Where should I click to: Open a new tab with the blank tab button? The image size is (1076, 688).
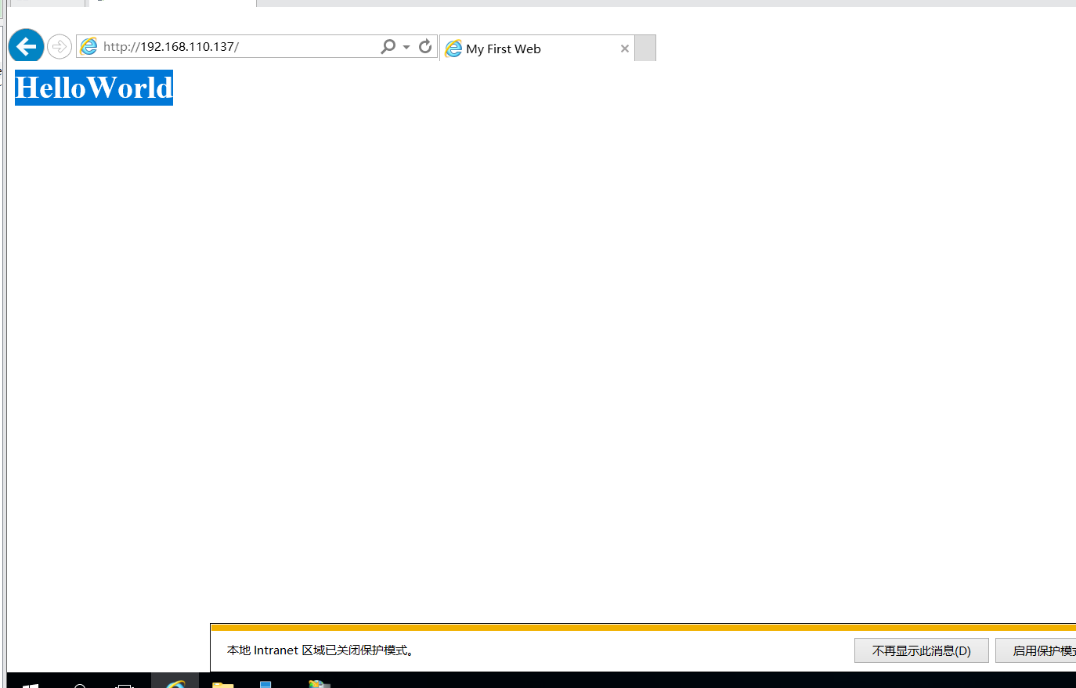coord(645,48)
